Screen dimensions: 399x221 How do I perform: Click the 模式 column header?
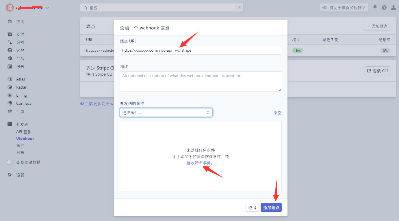(x=296, y=40)
